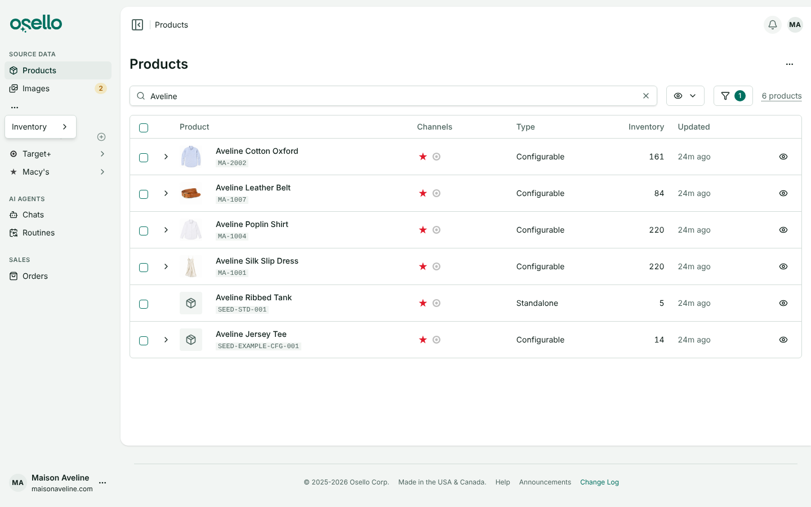Expand the Target+ channel in sidebar
811x507 pixels.
coord(103,154)
